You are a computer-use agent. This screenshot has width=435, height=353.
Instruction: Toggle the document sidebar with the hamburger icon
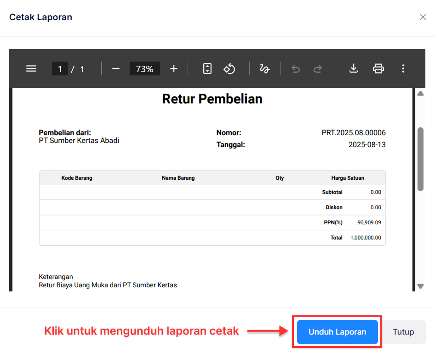point(31,68)
